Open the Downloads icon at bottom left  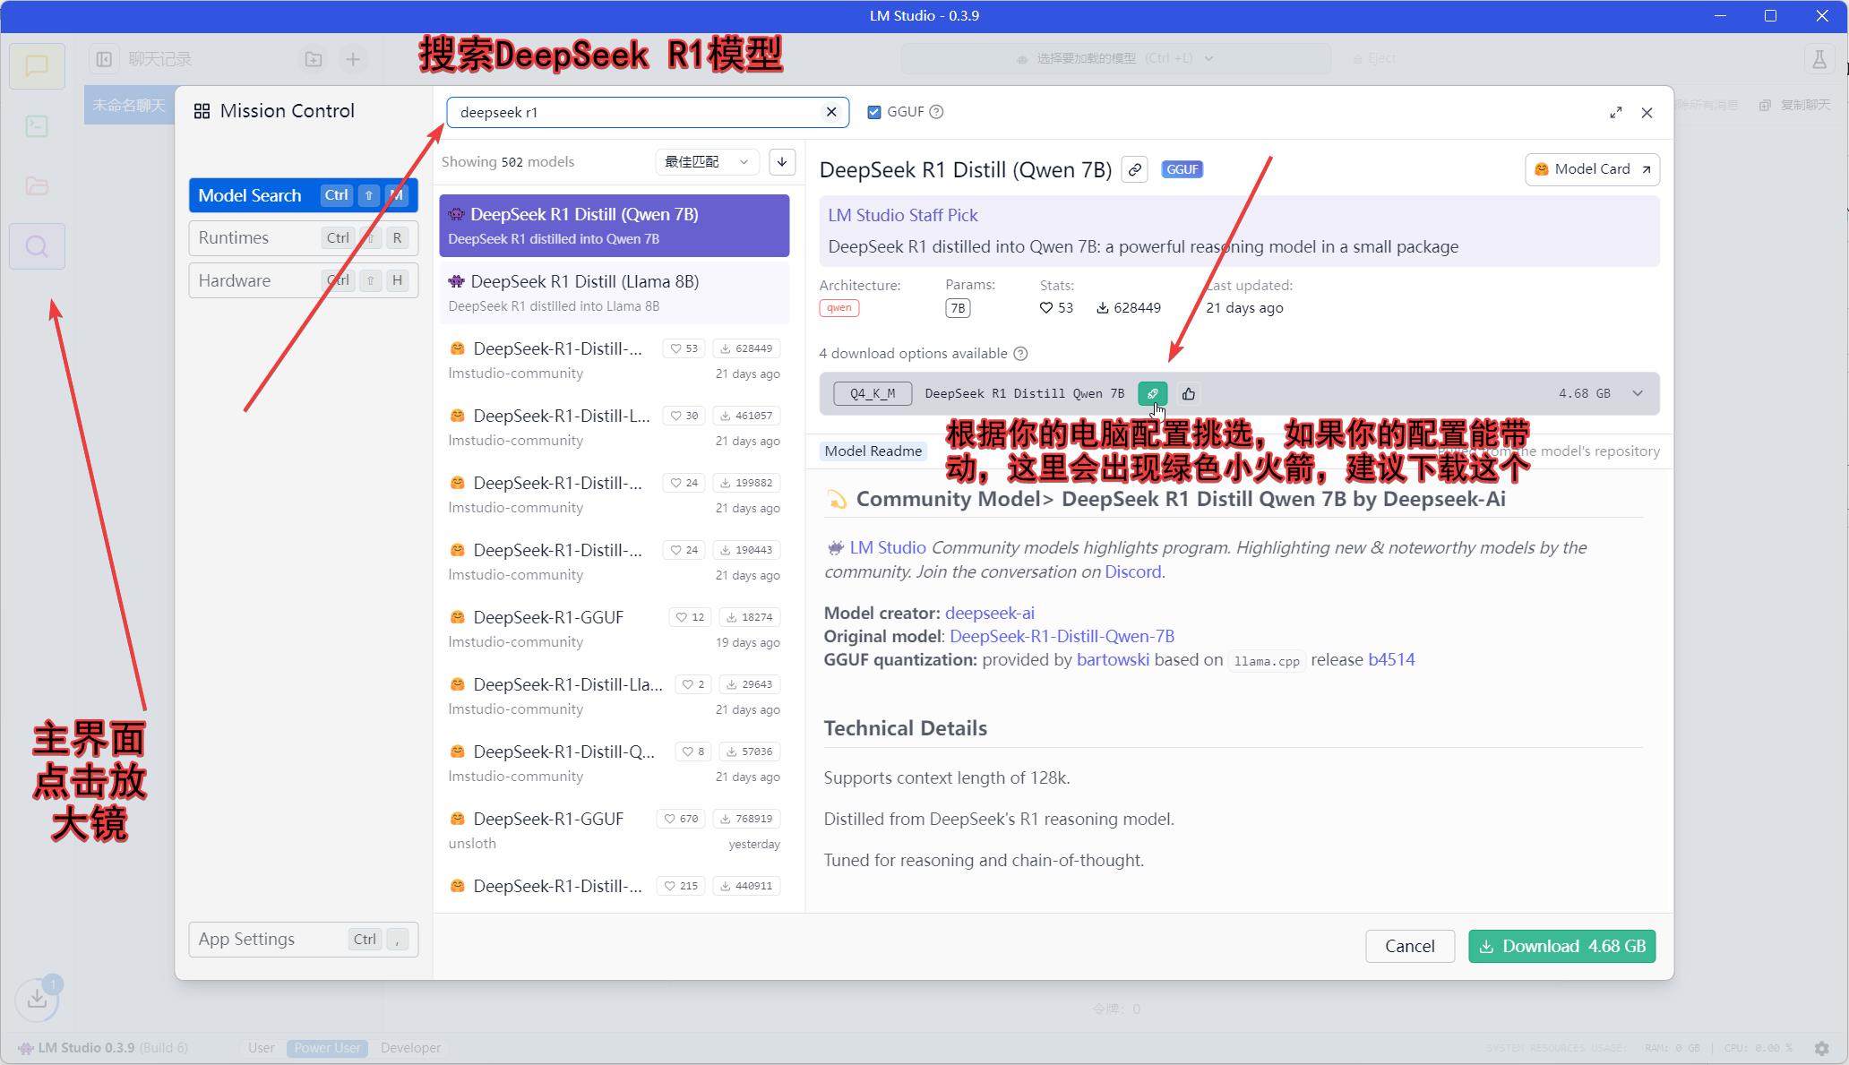pos(37,998)
